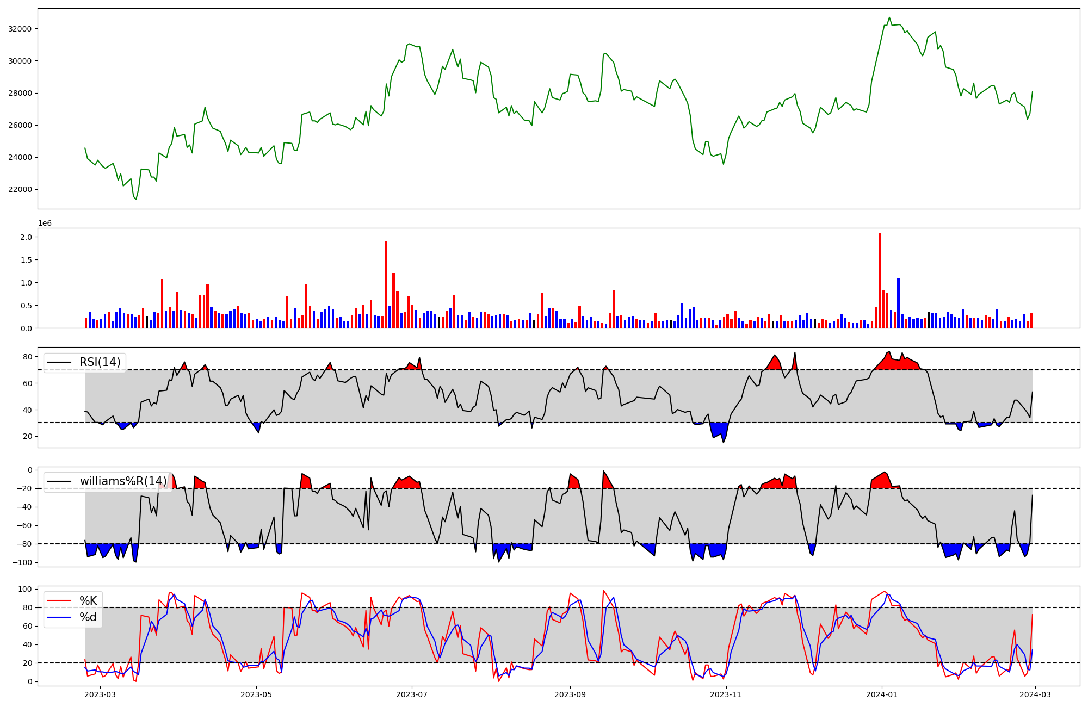Click the 2.0 tick on the volume axis

[26, 237]
